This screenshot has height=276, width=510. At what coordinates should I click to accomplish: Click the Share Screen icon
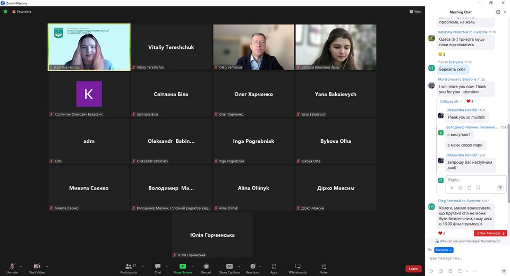coord(182,267)
